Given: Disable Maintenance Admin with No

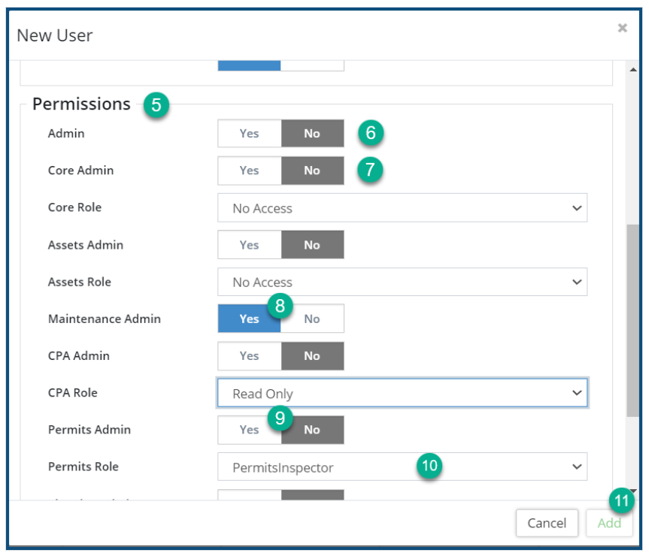Looking at the screenshot, I should [312, 319].
